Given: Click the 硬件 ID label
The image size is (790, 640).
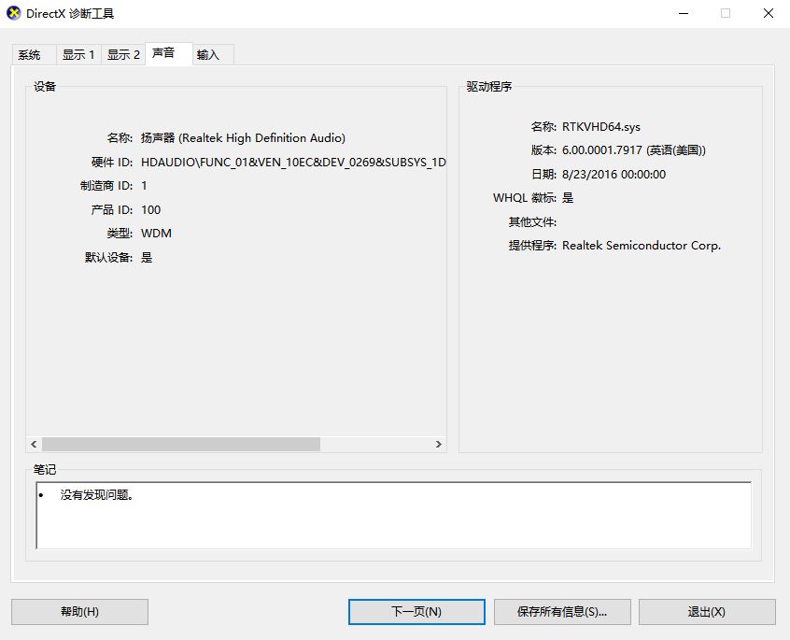Looking at the screenshot, I should click(x=112, y=163).
